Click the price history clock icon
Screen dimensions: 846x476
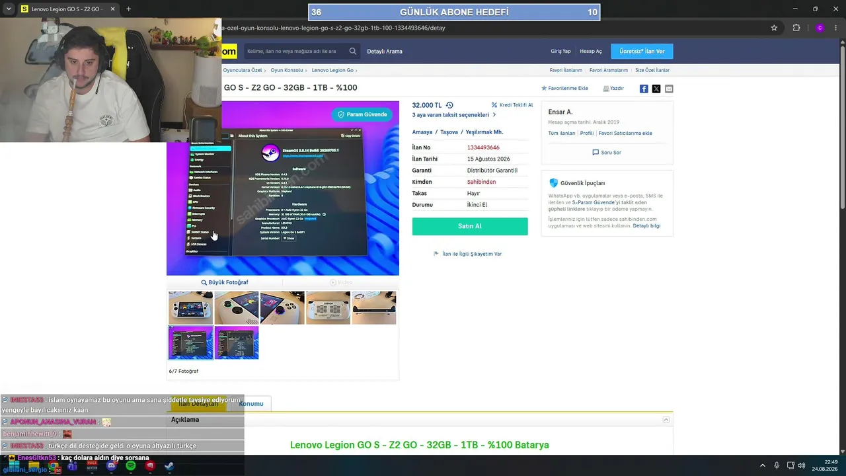point(449,105)
